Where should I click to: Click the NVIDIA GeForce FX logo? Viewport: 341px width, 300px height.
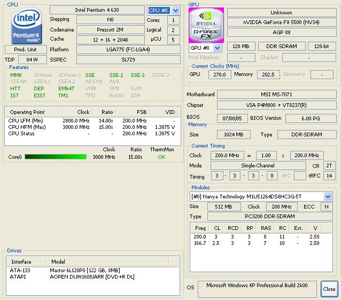(x=206, y=25)
